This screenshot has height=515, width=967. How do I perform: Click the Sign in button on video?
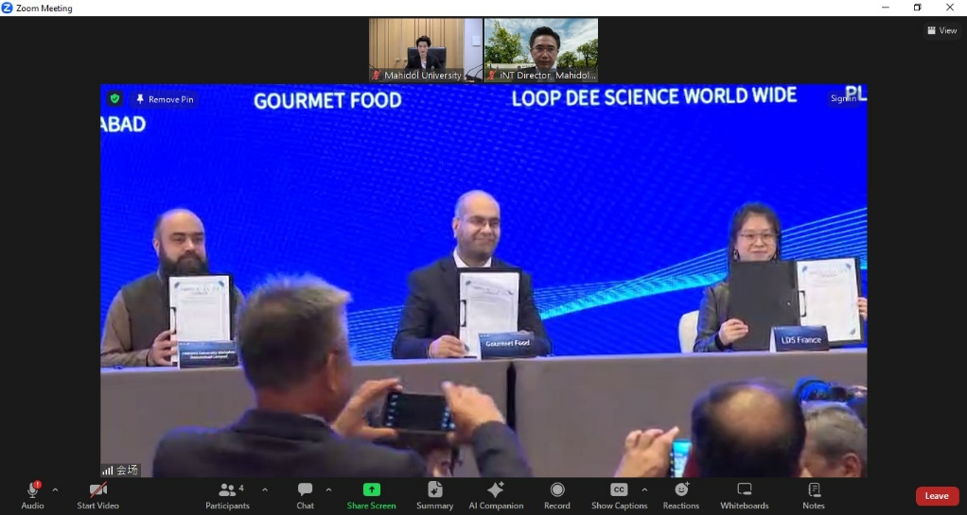[843, 98]
